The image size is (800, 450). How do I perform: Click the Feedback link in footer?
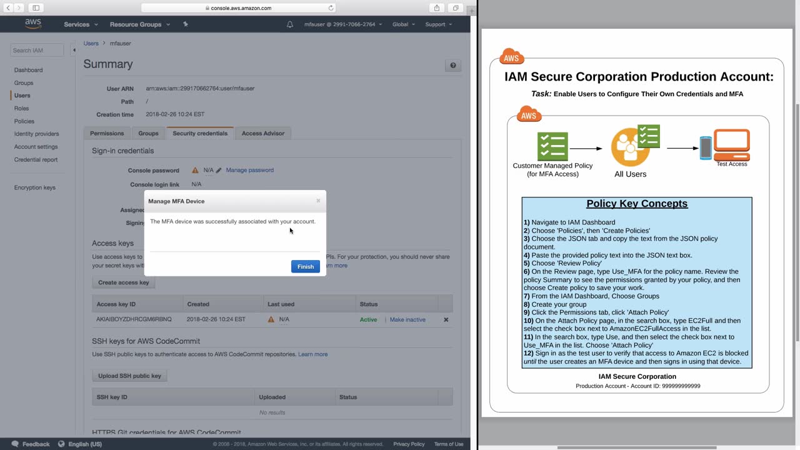pos(36,444)
